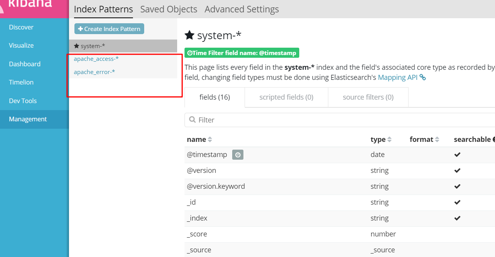Click the name column header

point(196,140)
